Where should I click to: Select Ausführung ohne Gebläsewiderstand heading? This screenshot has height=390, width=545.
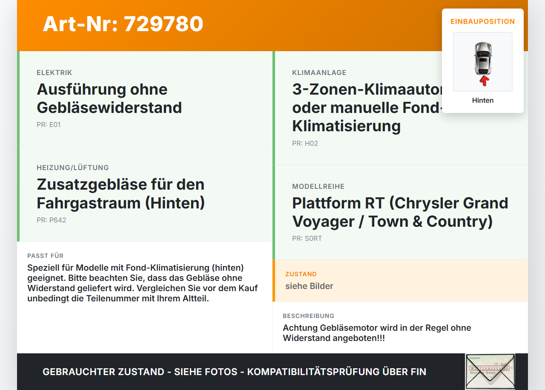109,98
